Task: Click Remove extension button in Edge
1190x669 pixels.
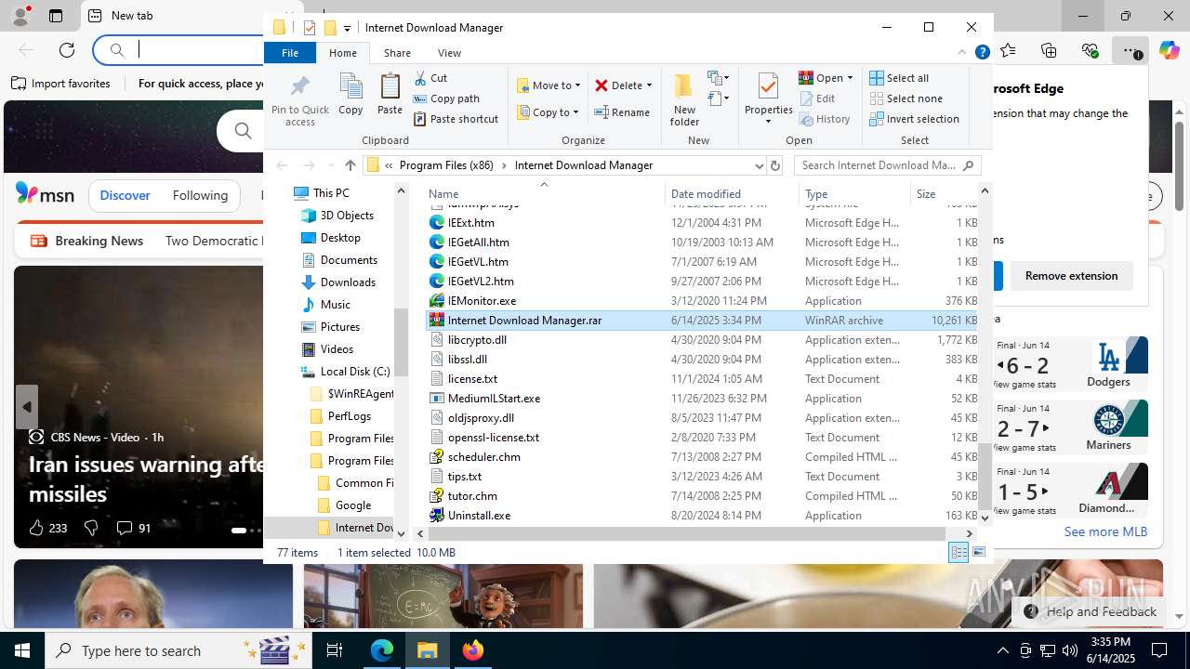Action: (x=1071, y=276)
